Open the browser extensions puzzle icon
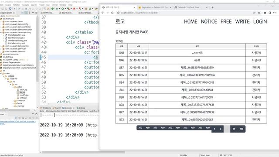The width and height of the screenshot is (279, 157). coord(265,13)
